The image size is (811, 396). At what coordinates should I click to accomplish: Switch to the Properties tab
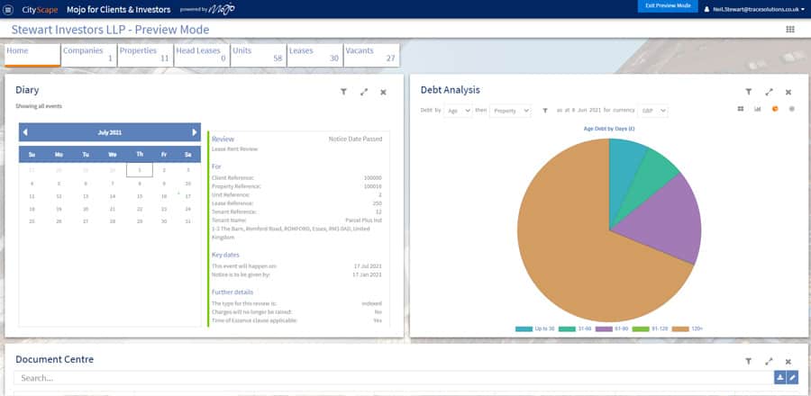[x=143, y=54]
